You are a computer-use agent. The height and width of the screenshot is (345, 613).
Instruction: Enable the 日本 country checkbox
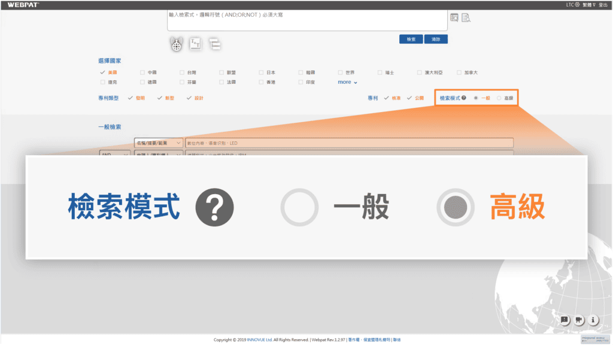point(260,72)
